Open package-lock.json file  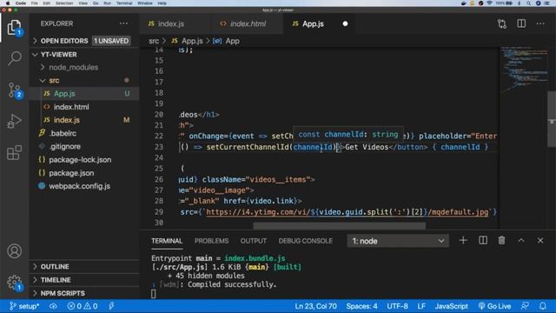pyautogui.click(x=83, y=160)
